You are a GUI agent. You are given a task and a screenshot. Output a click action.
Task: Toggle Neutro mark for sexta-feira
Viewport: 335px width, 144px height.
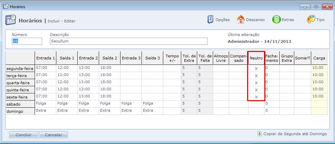[x=256, y=97]
